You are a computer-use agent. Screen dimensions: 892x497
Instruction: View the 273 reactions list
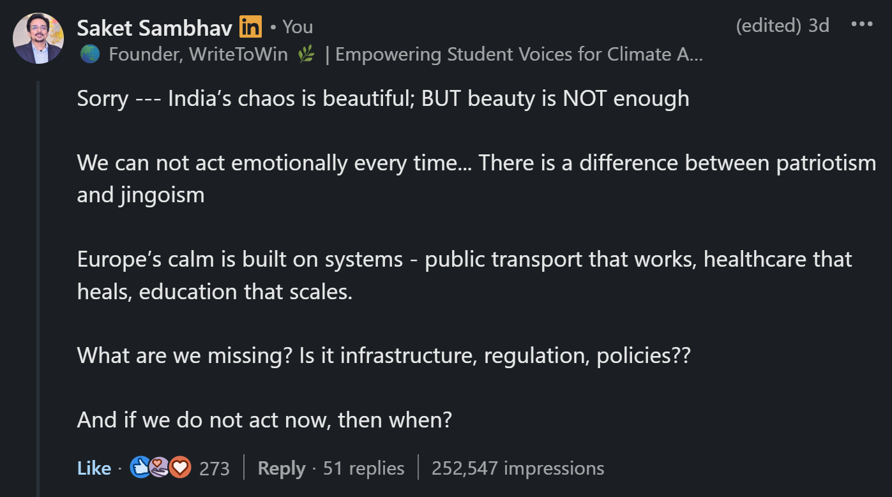point(214,468)
